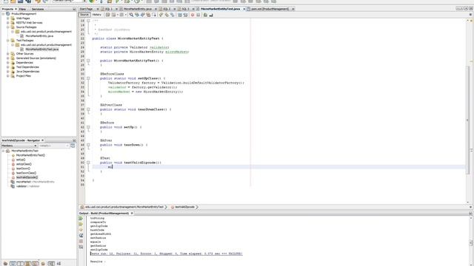Click the green Re-run build icon
474x266 pixels.
tap(81, 219)
